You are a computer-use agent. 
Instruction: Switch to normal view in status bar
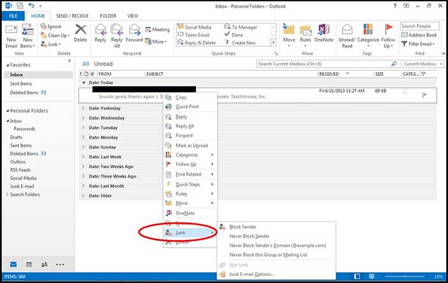pyautogui.click(x=357, y=277)
